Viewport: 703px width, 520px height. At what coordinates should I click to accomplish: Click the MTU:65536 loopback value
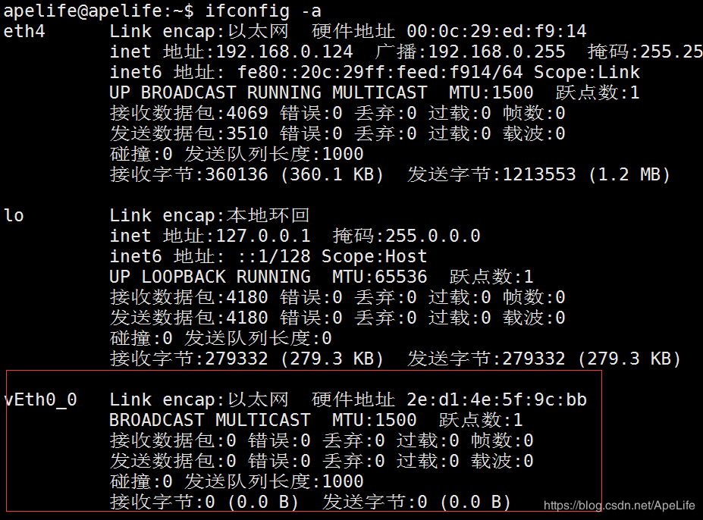tap(380, 277)
